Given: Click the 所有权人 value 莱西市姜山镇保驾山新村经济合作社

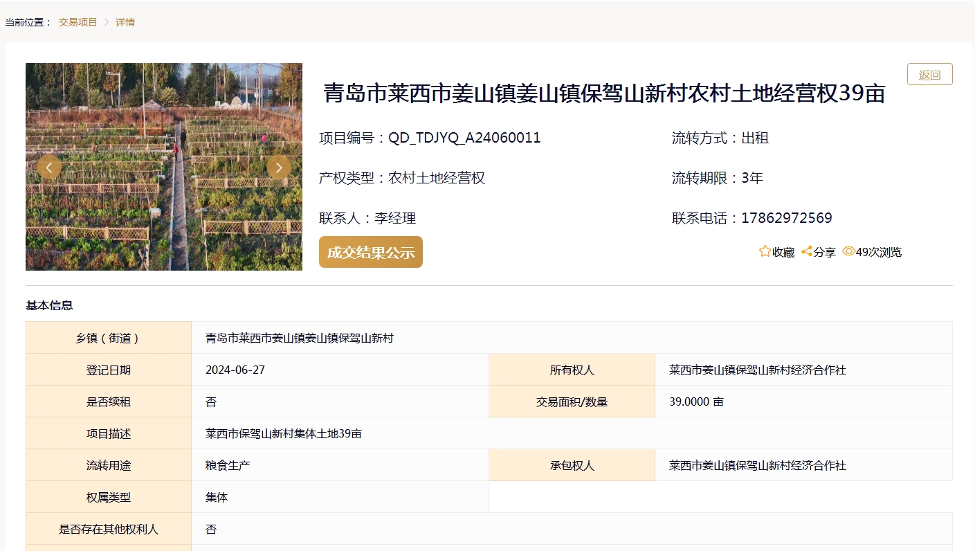Looking at the screenshot, I should (758, 370).
